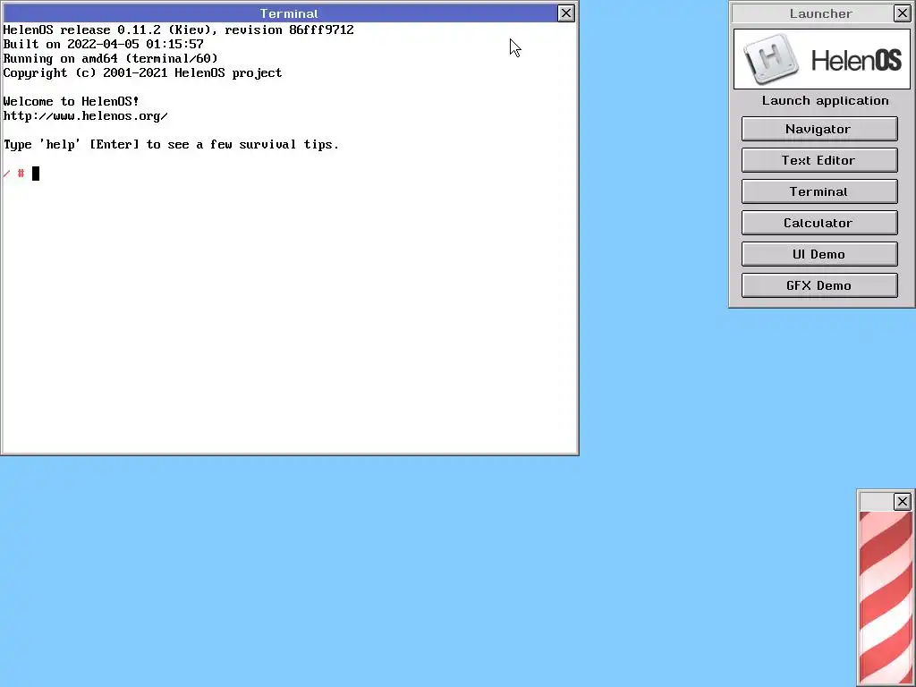Close the Launcher window
916x687 pixels.
pyautogui.click(x=902, y=13)
